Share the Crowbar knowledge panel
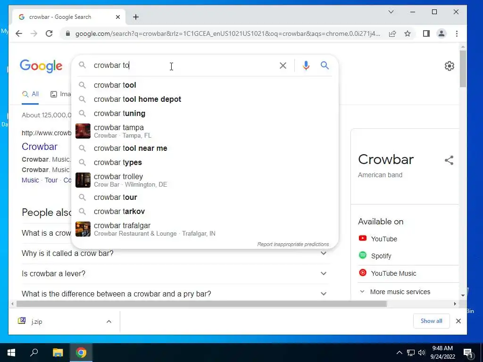The width and height of the screenshot is (483, 362). [449, 160]
